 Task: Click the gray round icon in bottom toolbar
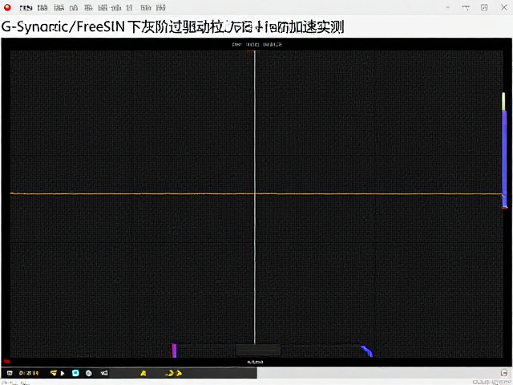89,373
